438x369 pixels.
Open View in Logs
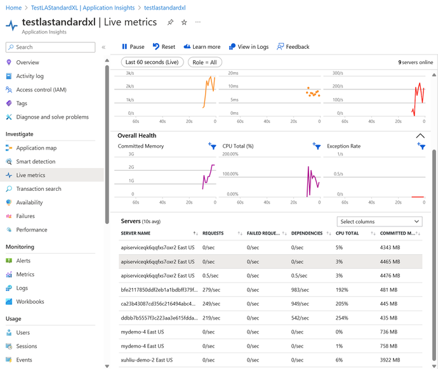[x=249, y=47]
